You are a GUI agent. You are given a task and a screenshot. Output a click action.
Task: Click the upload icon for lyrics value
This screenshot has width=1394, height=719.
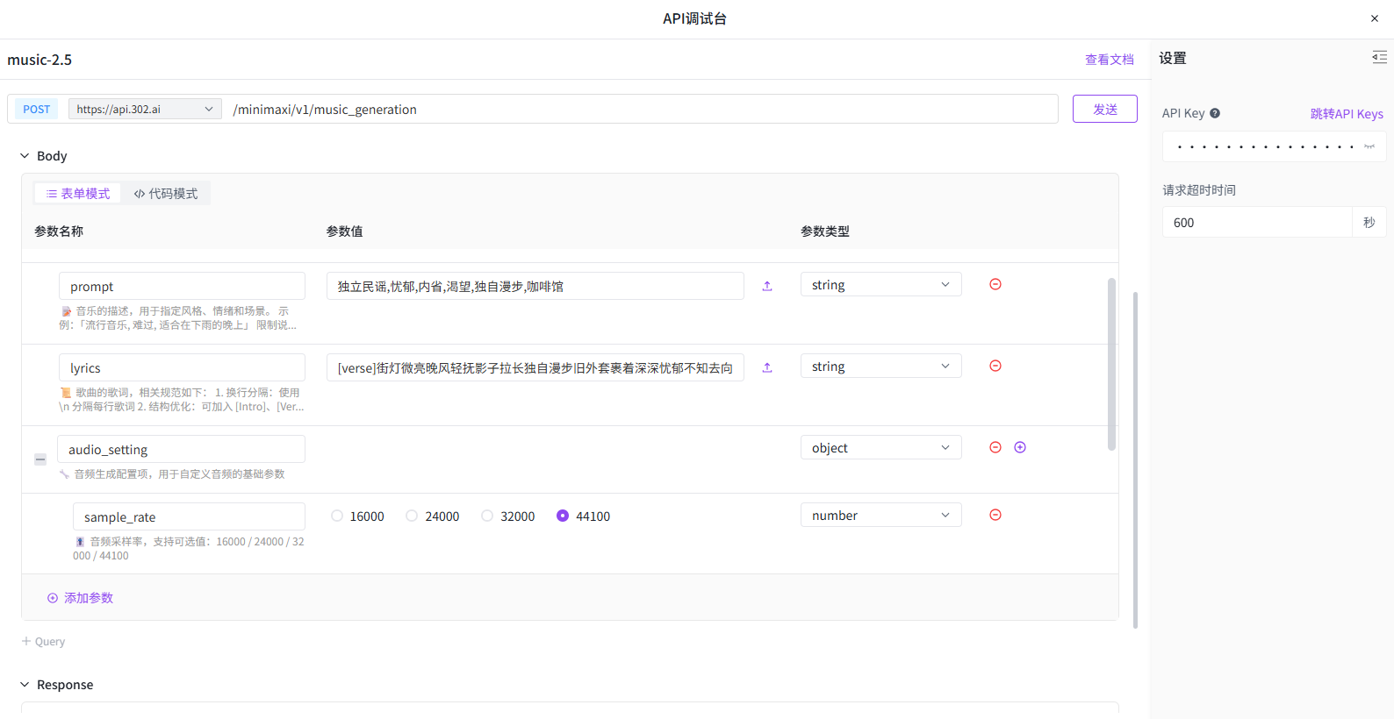tap(767, 367)
